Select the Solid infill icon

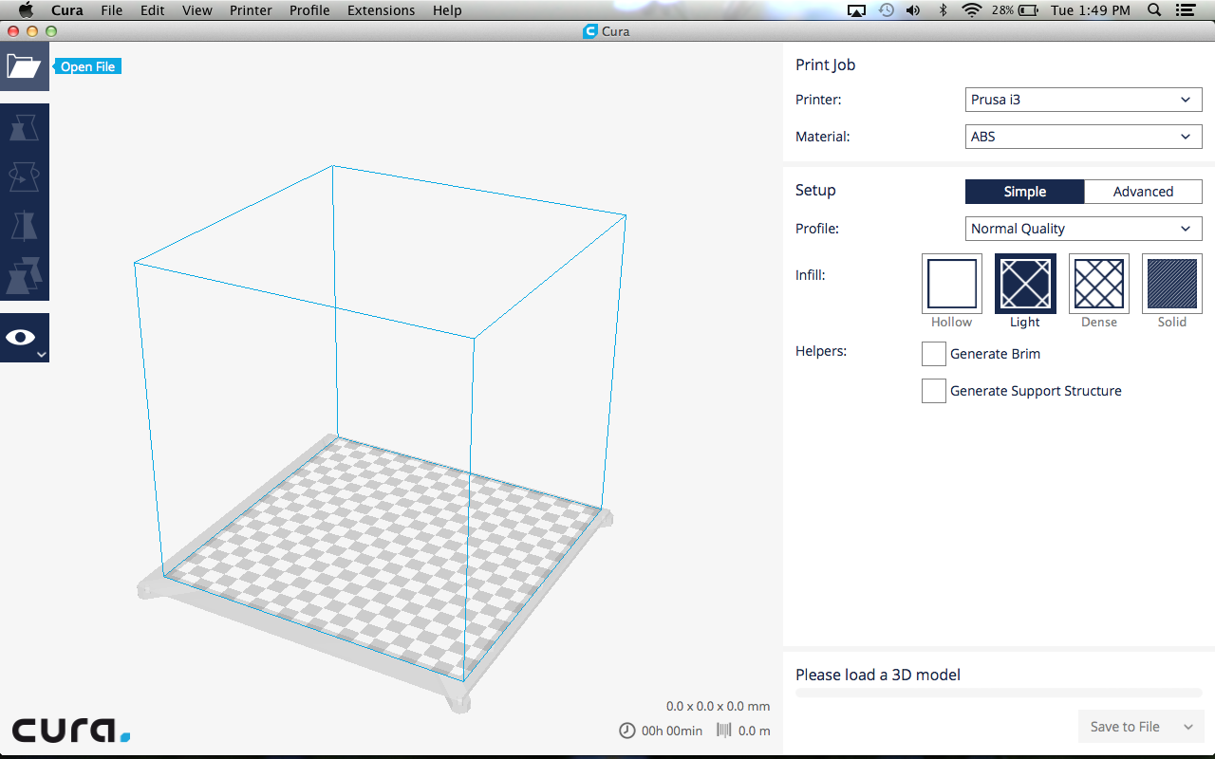coord(1171,284)
